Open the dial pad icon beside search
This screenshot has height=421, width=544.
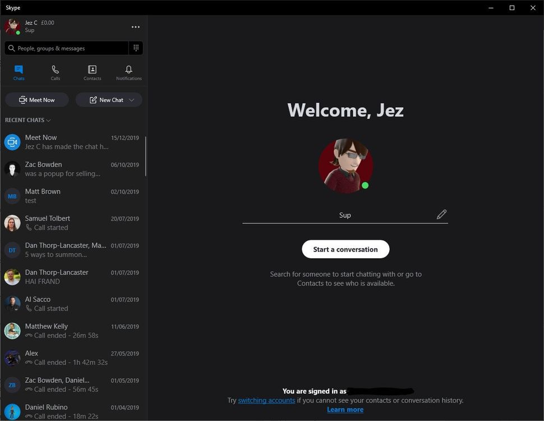(x=136, y=48)
